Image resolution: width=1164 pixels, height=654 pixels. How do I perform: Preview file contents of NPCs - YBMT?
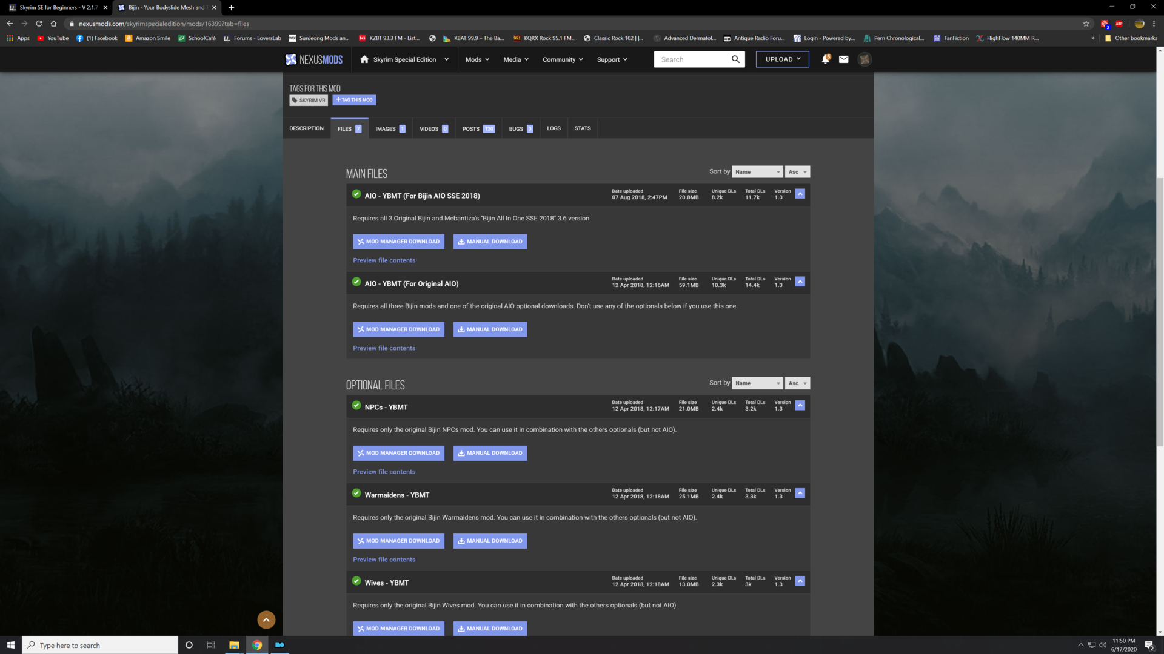tap(384, 472)
